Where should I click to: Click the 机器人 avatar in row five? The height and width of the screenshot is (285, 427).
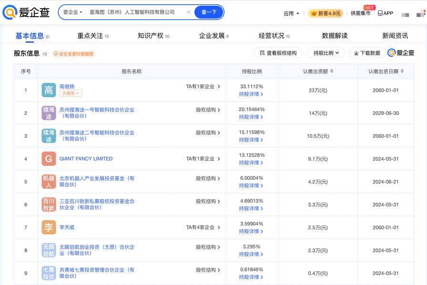tap(49, 182)
